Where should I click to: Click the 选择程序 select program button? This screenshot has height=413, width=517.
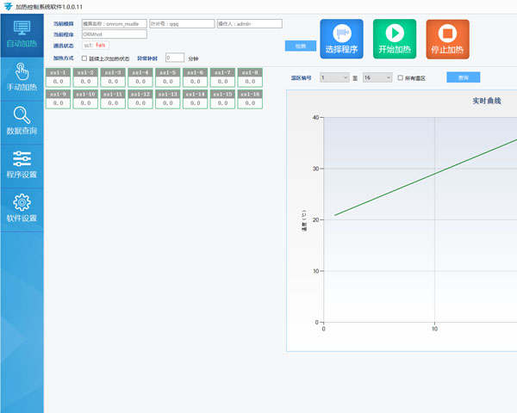coord(342,39)
